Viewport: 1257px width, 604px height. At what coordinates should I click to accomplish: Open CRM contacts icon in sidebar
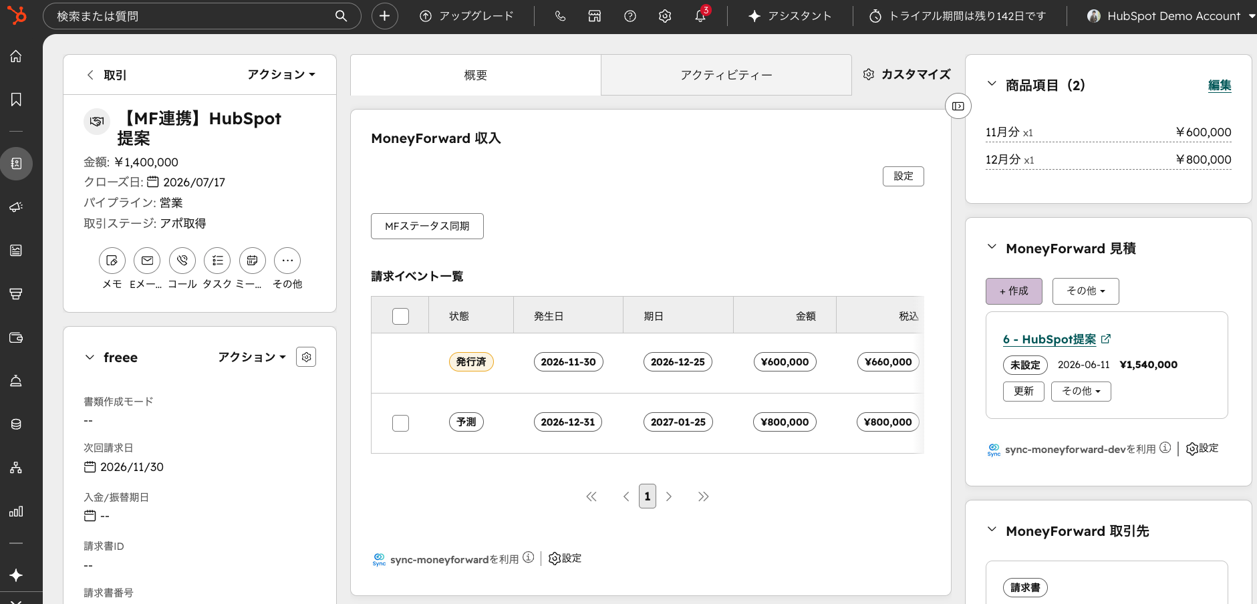click(x=16, y=164)
